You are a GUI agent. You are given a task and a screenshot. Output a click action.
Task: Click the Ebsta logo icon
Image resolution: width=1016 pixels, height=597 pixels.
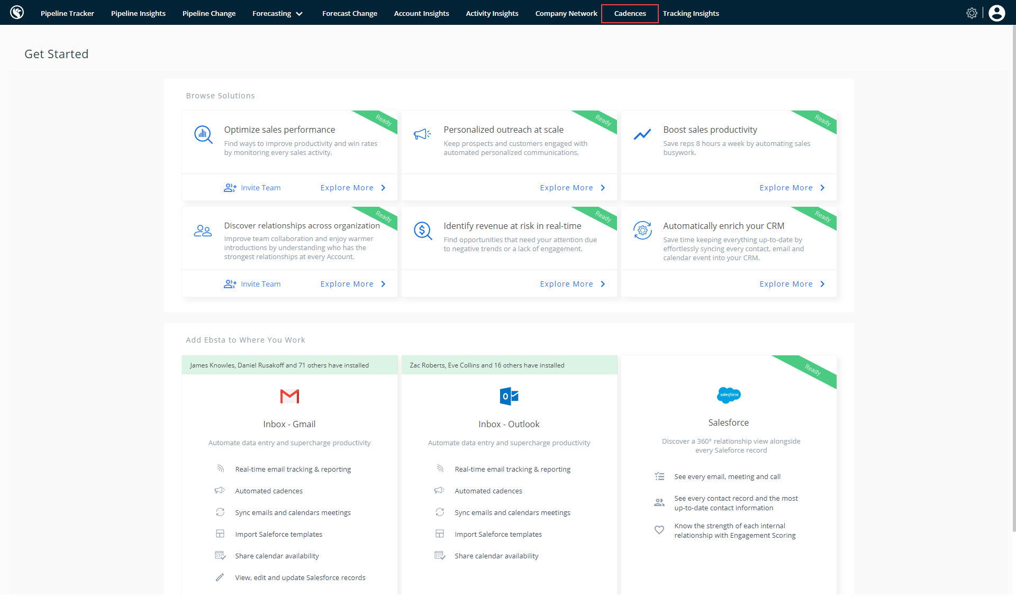[x=17, y=13]
